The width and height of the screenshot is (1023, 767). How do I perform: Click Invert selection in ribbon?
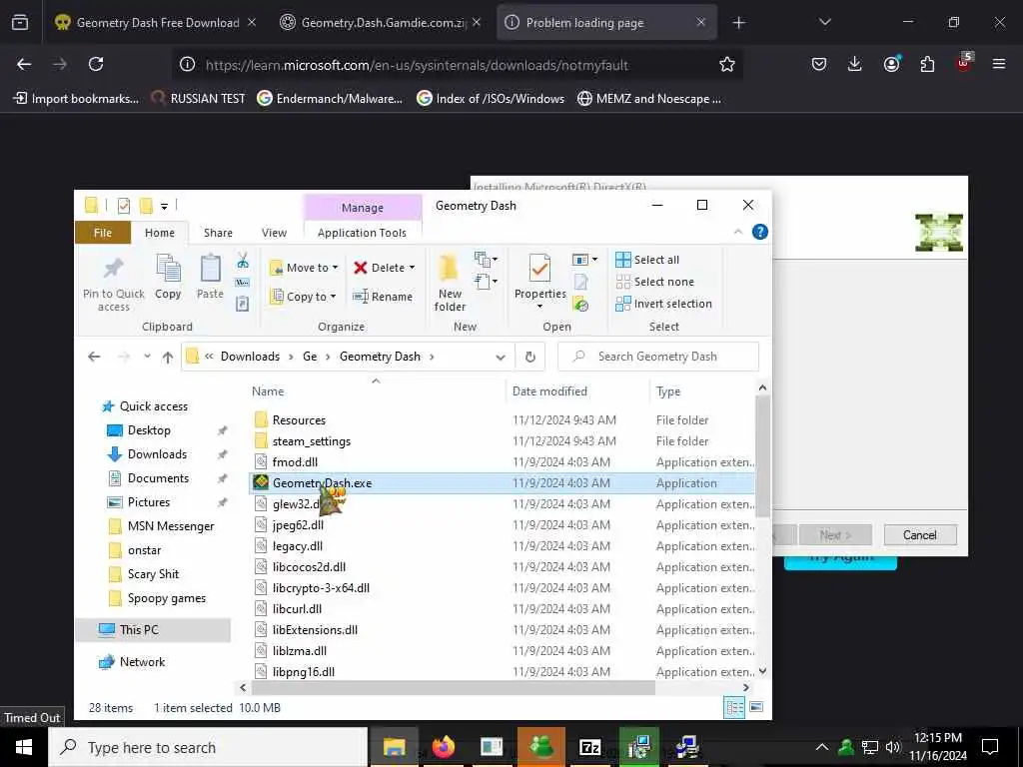pos(663,304)
